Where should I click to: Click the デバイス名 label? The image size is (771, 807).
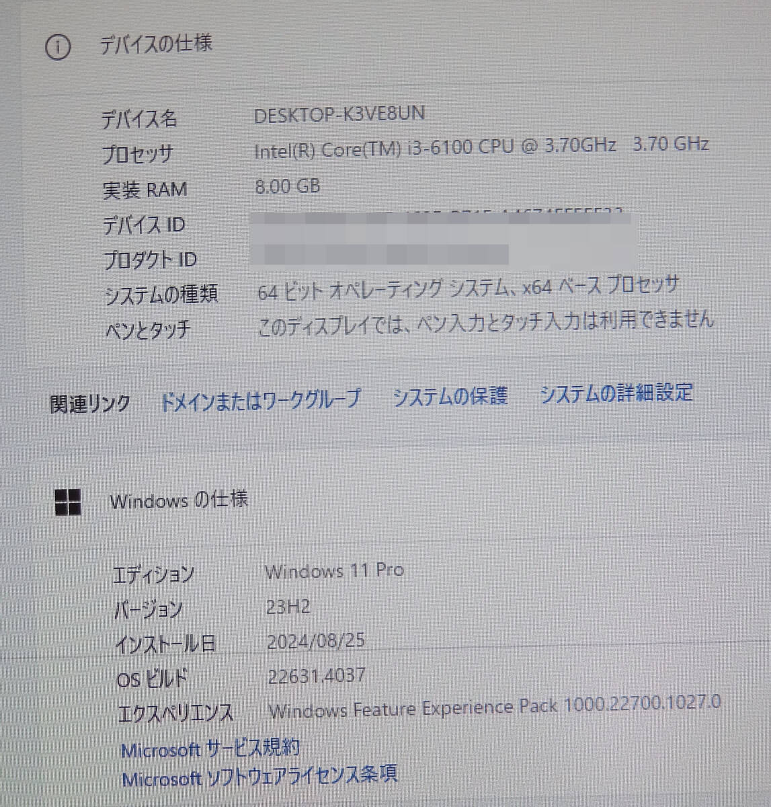139,120
